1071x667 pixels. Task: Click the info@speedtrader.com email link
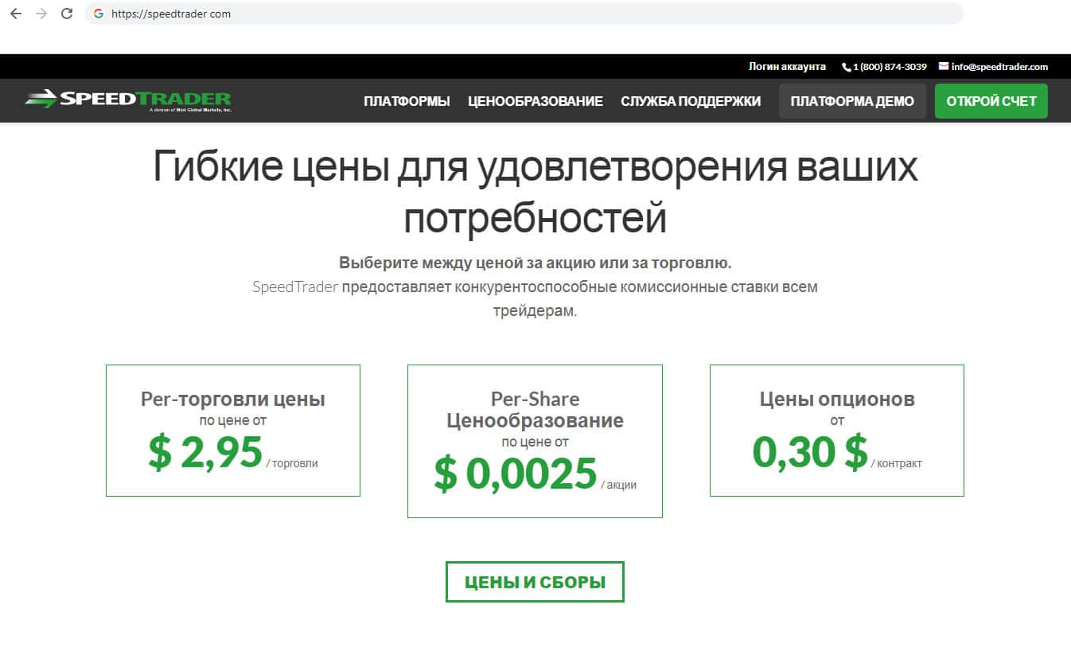(999, 67)
